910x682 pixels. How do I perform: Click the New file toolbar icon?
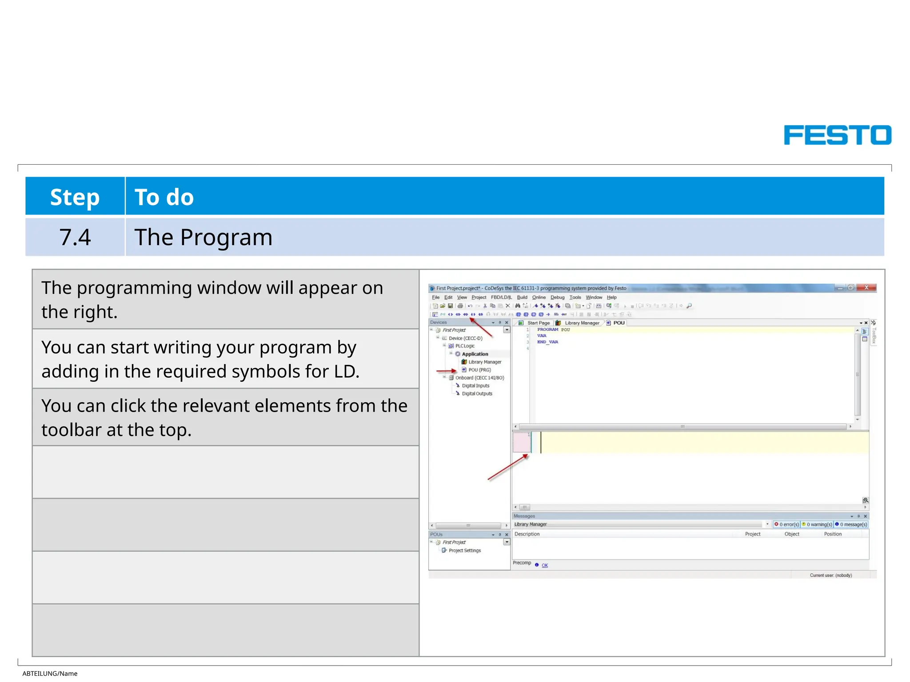point(435,306)
